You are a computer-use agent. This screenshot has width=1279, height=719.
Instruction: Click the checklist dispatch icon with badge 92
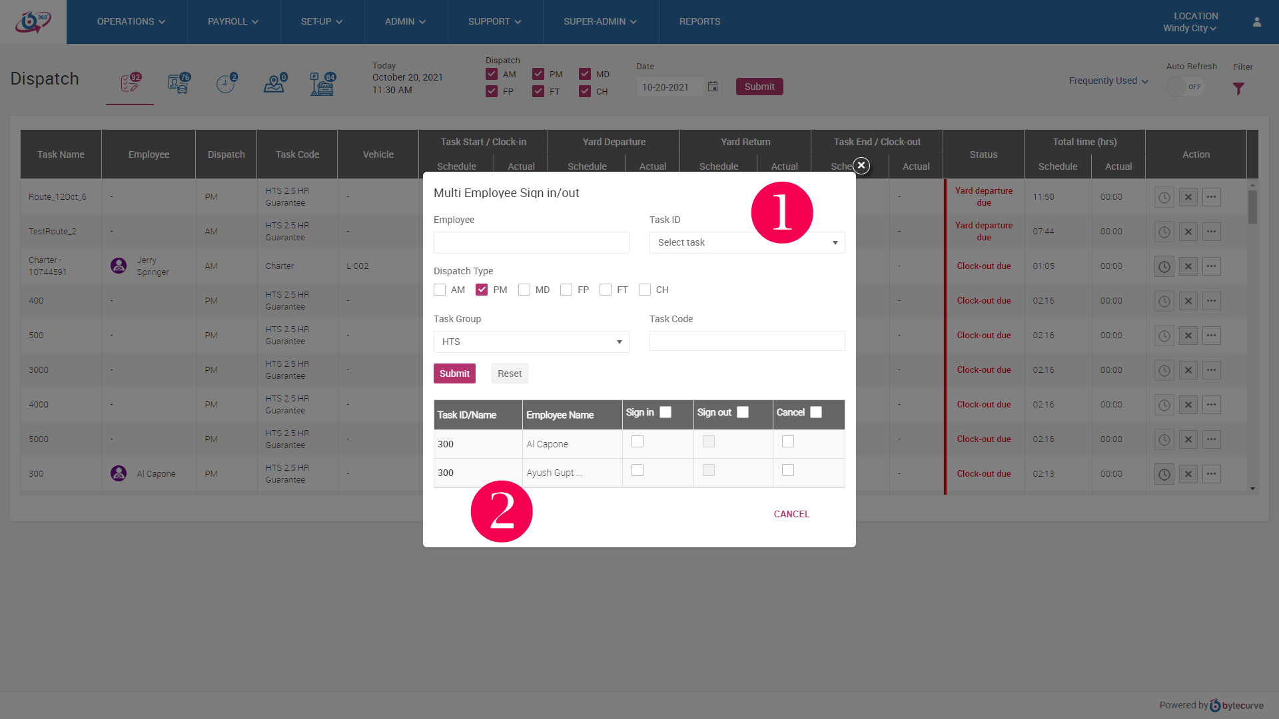pyautogui.click(x=130, y=83)
